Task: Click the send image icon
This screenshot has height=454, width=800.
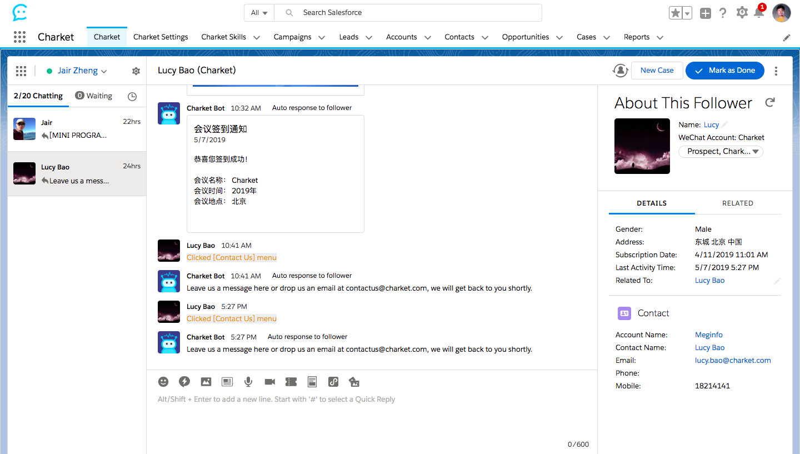Action: tap(206, 382)
